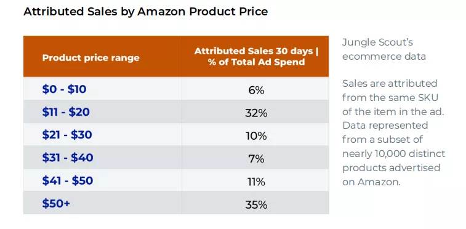Select the $31 - $40 price range

(x=68, y=158)
